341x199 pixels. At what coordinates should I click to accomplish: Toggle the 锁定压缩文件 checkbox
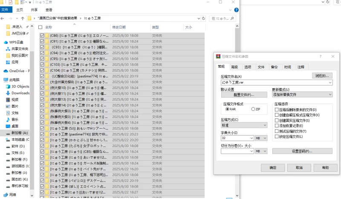[x=277, y=137]
